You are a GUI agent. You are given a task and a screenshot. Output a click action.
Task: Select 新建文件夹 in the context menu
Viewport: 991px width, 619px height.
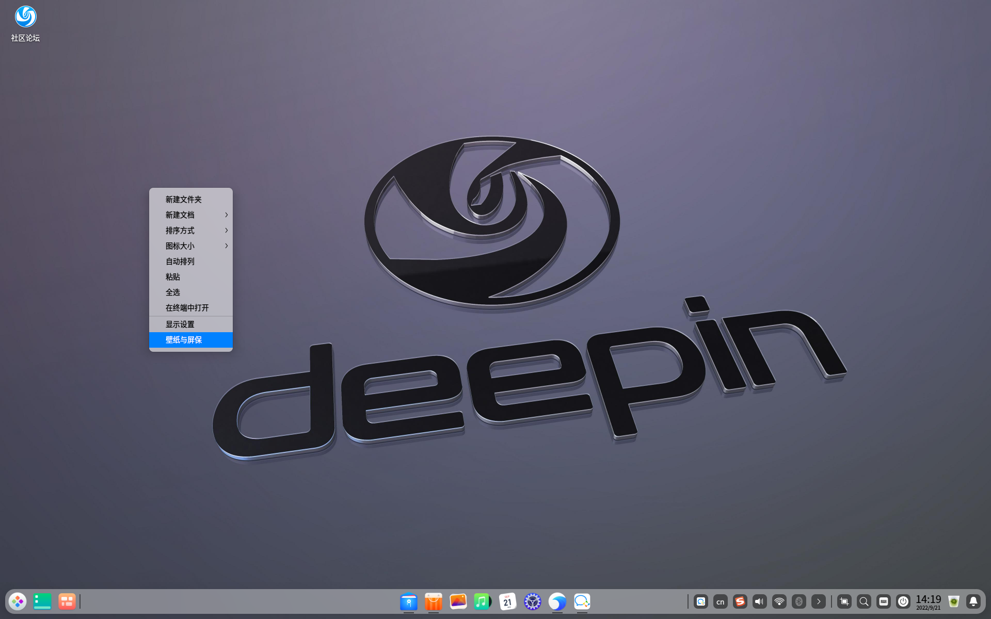[191, 200]
